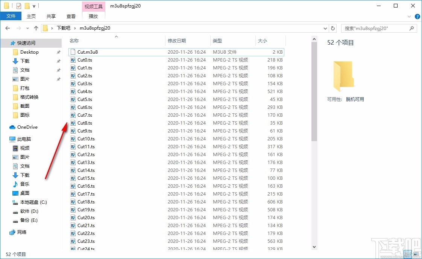Click the new folder icon in title bar
This screenshot has width=422, height=259.
click(x=27, y=6)
